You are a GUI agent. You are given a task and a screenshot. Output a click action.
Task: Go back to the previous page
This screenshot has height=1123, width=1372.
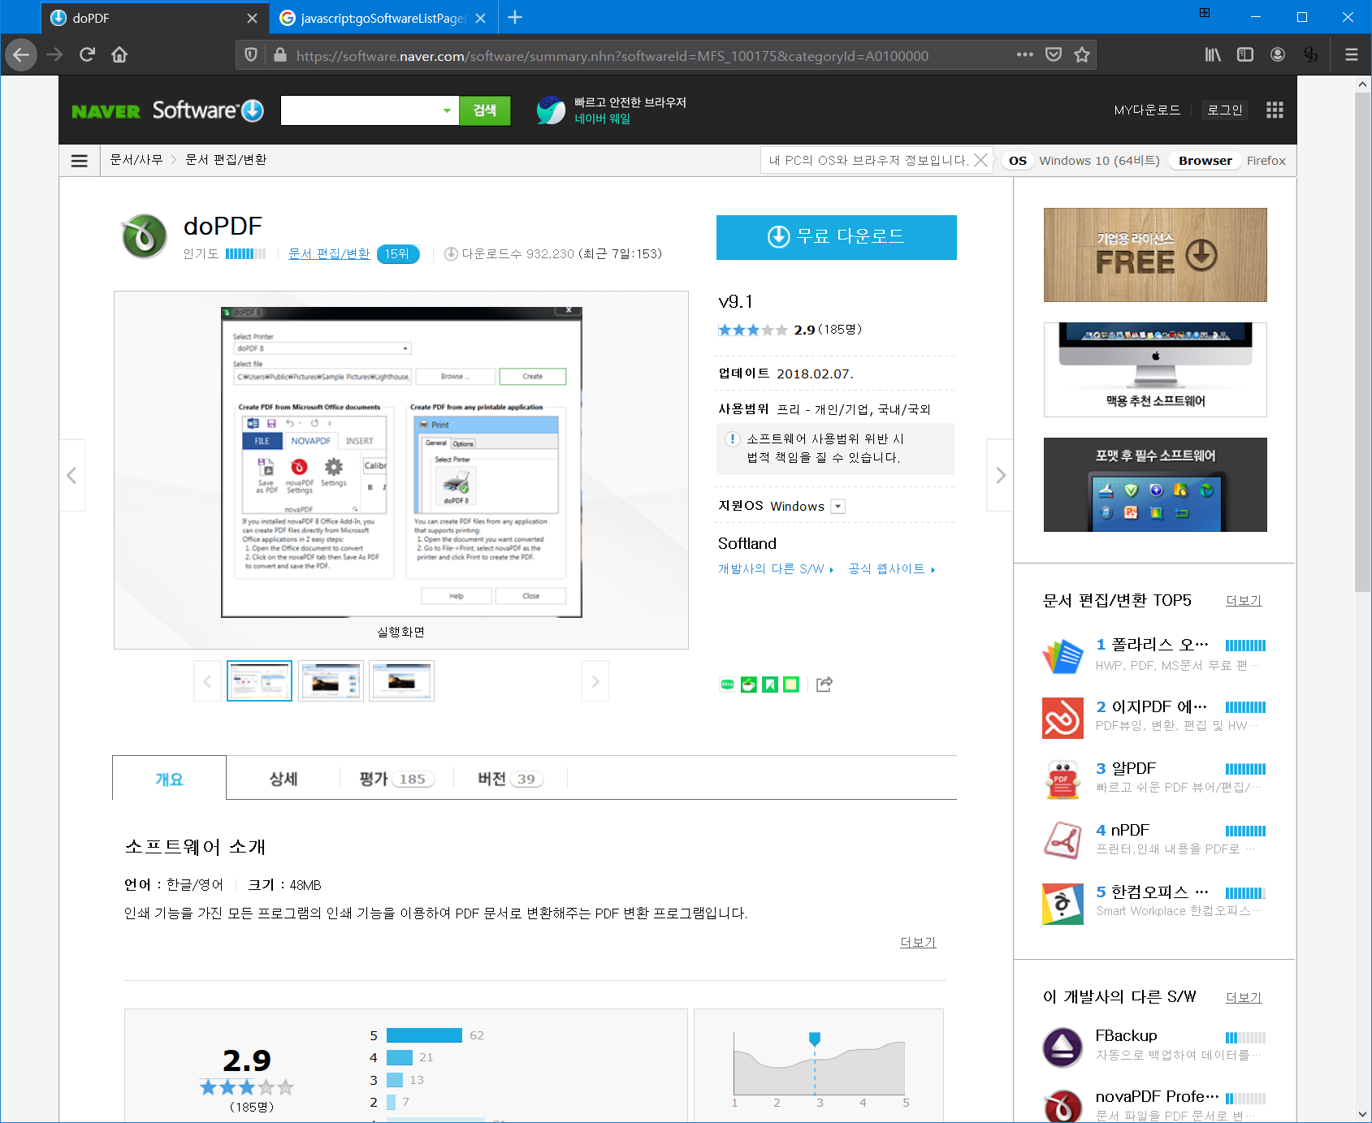[x=21, y=55]
